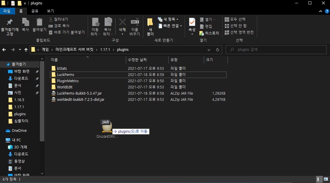330x183 pixels.
Task: Refresh the plugins folder
Action: [218, 50]
